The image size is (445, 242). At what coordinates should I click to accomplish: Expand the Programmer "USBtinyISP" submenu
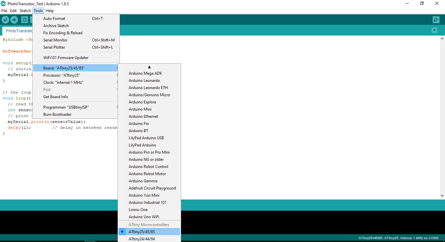tap(76, 107)
